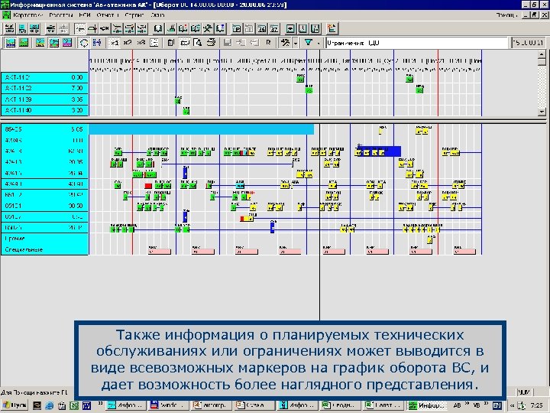The width and height of the screenshot is (550, 413).
Task: Open the Отчеты menu
Action: [108, 15]
